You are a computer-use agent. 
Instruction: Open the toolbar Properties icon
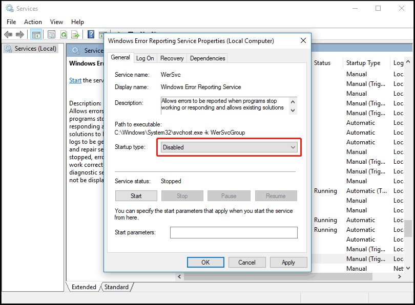pyautogui.click(x=51, y=34)
